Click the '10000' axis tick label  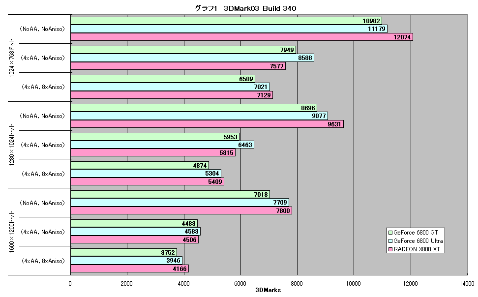click(x=353, y=283)
